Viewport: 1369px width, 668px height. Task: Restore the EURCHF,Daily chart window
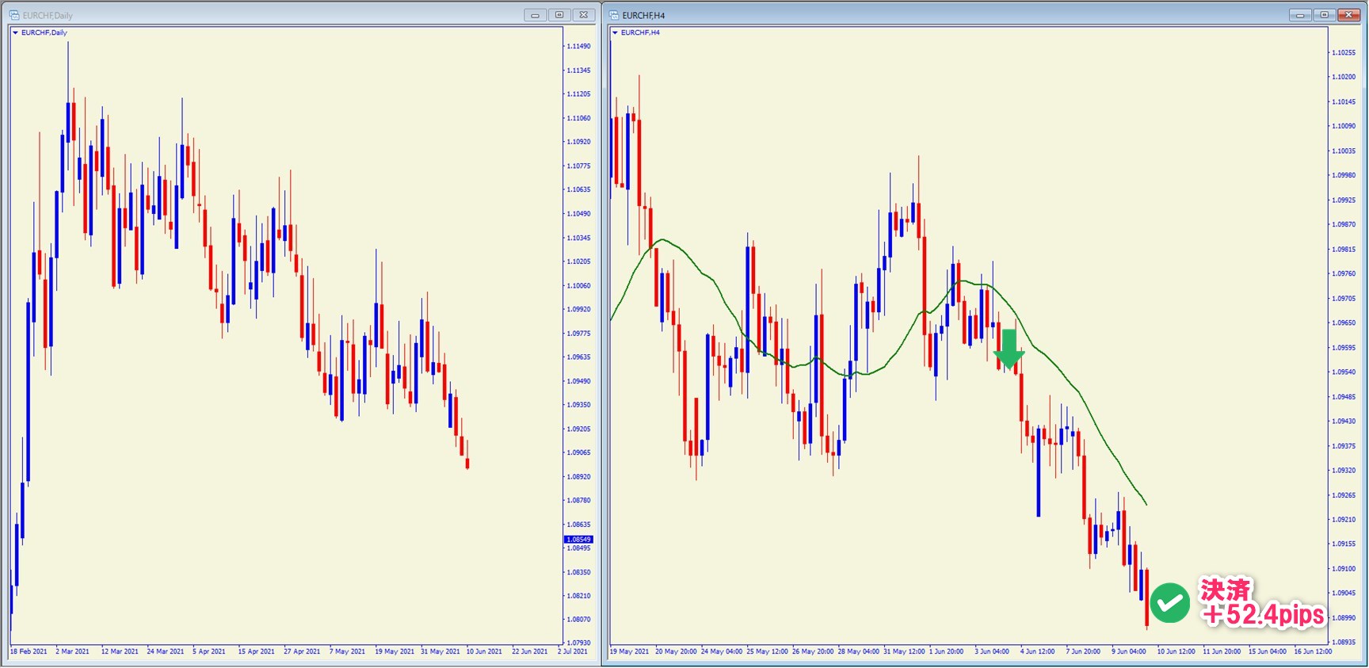click(559, 15)
